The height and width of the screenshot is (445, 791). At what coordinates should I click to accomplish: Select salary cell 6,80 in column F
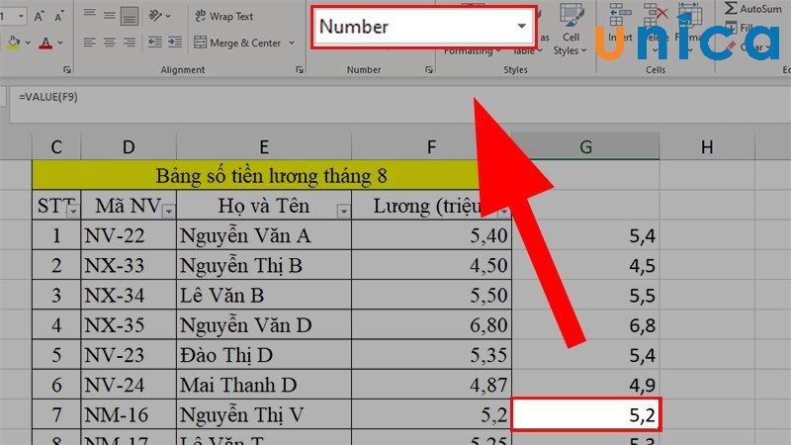click(432, 325)
